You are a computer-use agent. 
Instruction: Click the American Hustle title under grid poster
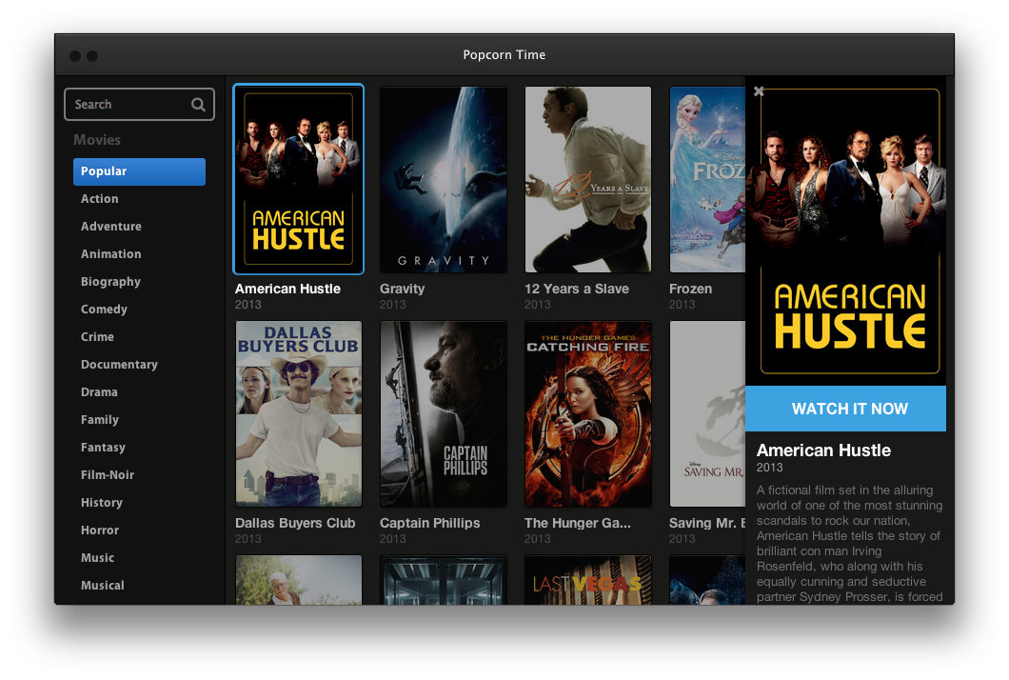[x=287, y=290]
